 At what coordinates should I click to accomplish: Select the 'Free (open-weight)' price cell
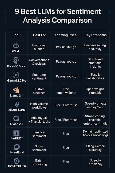(x=66, y=91)
